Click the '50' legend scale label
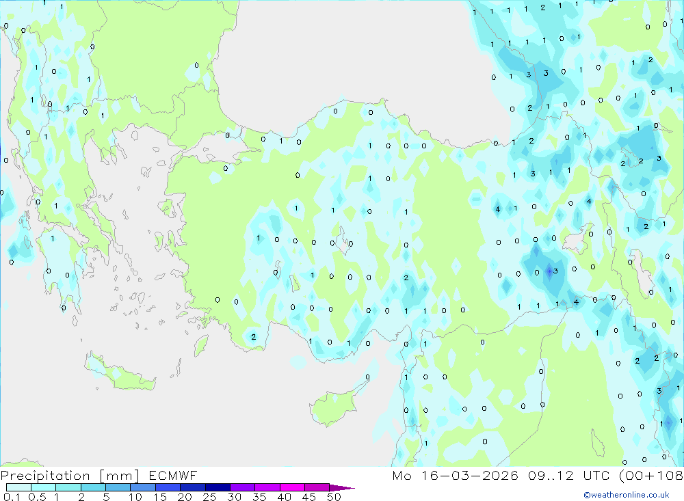 pyautogui.click(x=334, y=497)
